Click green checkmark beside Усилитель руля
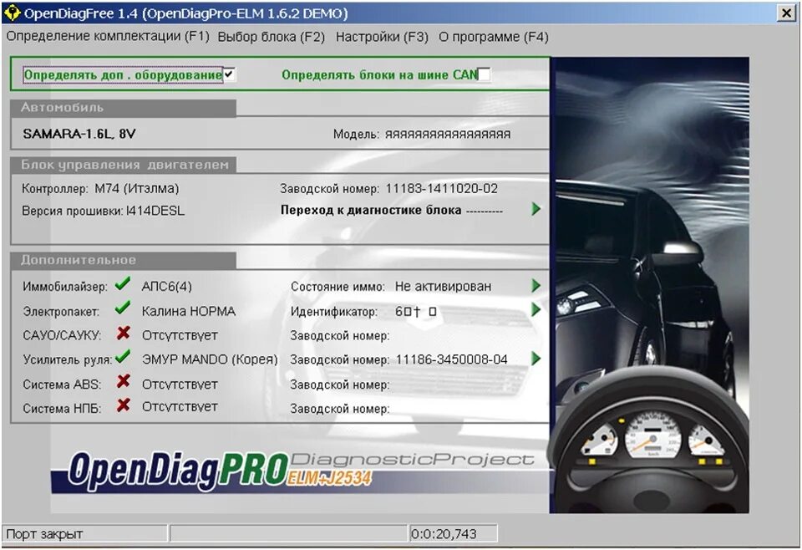Viewport: 802px width, 550px height. (123, 356)
